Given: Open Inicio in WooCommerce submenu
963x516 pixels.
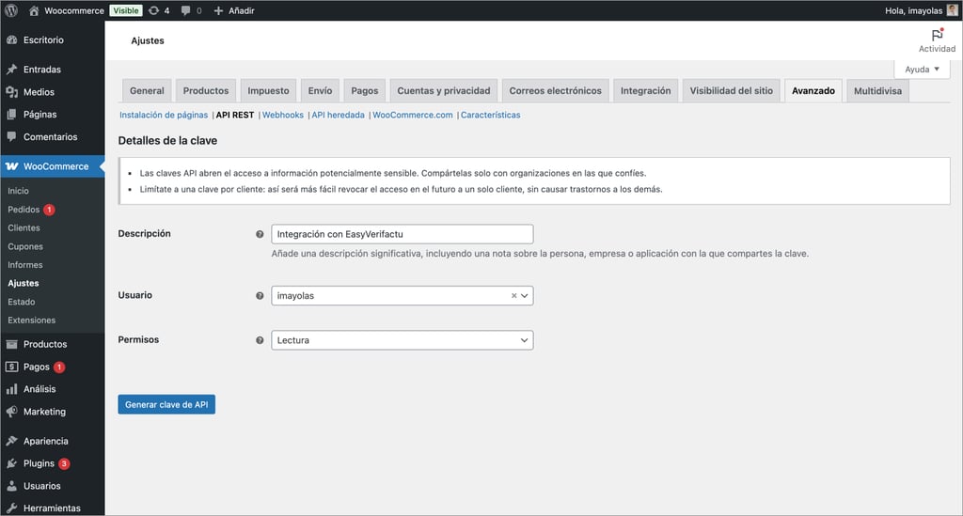Looking at the screenshot, I should pyautogui.click(x=19, y=192).
